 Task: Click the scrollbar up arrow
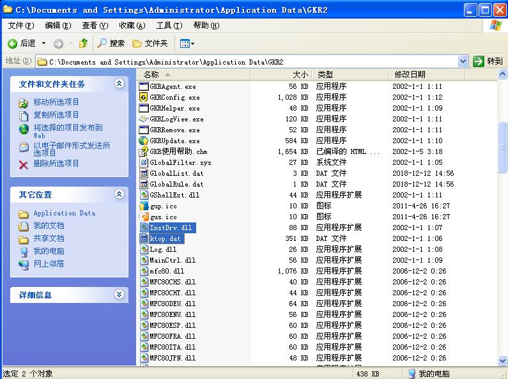tap(502, 74)
